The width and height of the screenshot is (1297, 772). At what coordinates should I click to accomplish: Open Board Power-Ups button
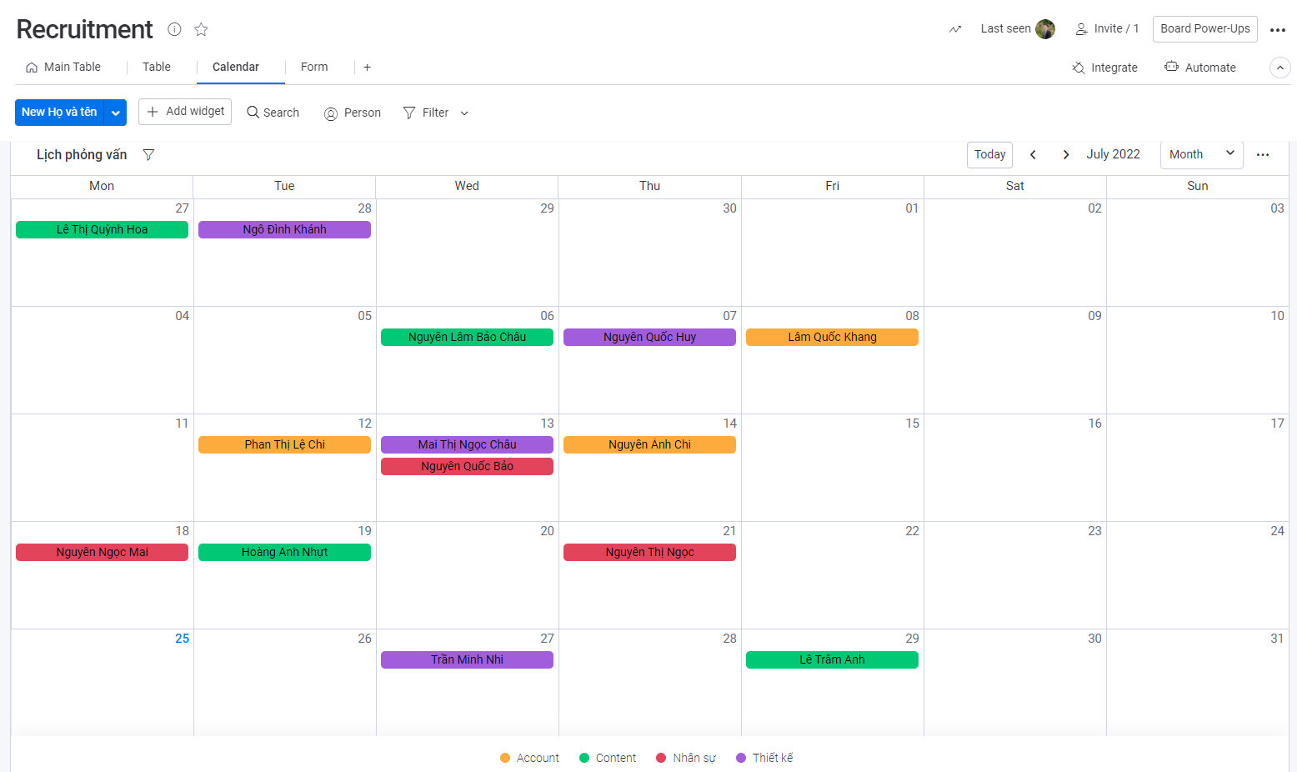1204,29
